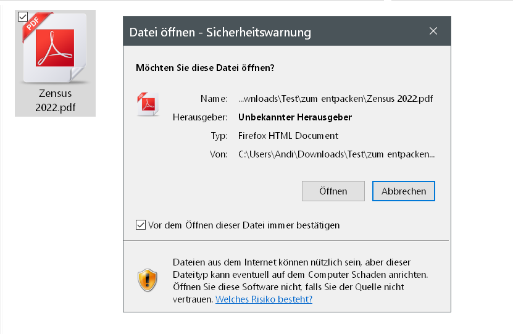
Task: Click the 'Von:' field label
Action: 219,154
